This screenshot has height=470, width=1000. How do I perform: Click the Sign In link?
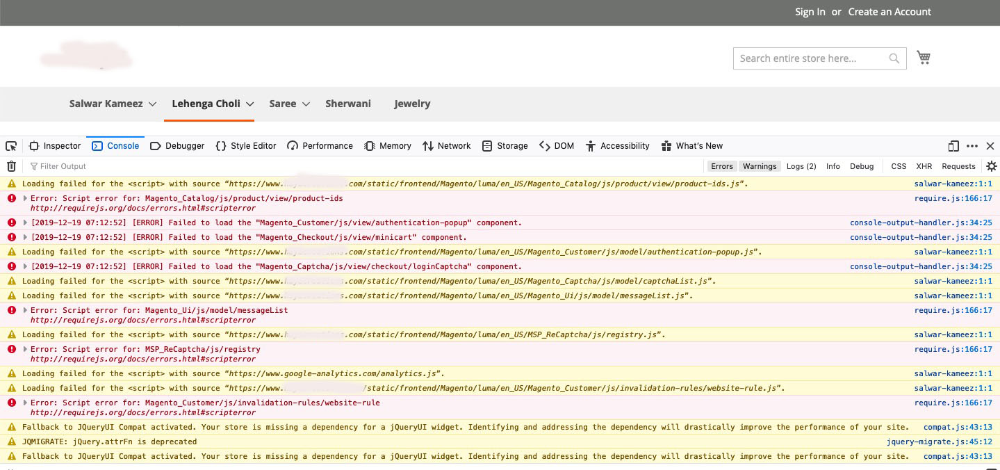(x=809, y=12)
